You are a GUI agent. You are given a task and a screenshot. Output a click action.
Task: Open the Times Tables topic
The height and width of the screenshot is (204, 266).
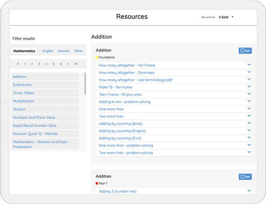point(45,93)
